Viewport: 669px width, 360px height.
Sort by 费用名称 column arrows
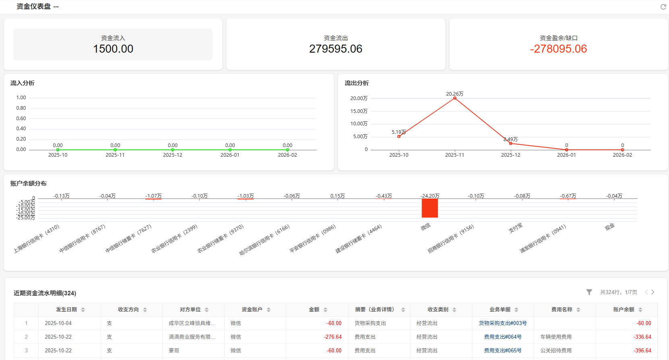[578, 310]
